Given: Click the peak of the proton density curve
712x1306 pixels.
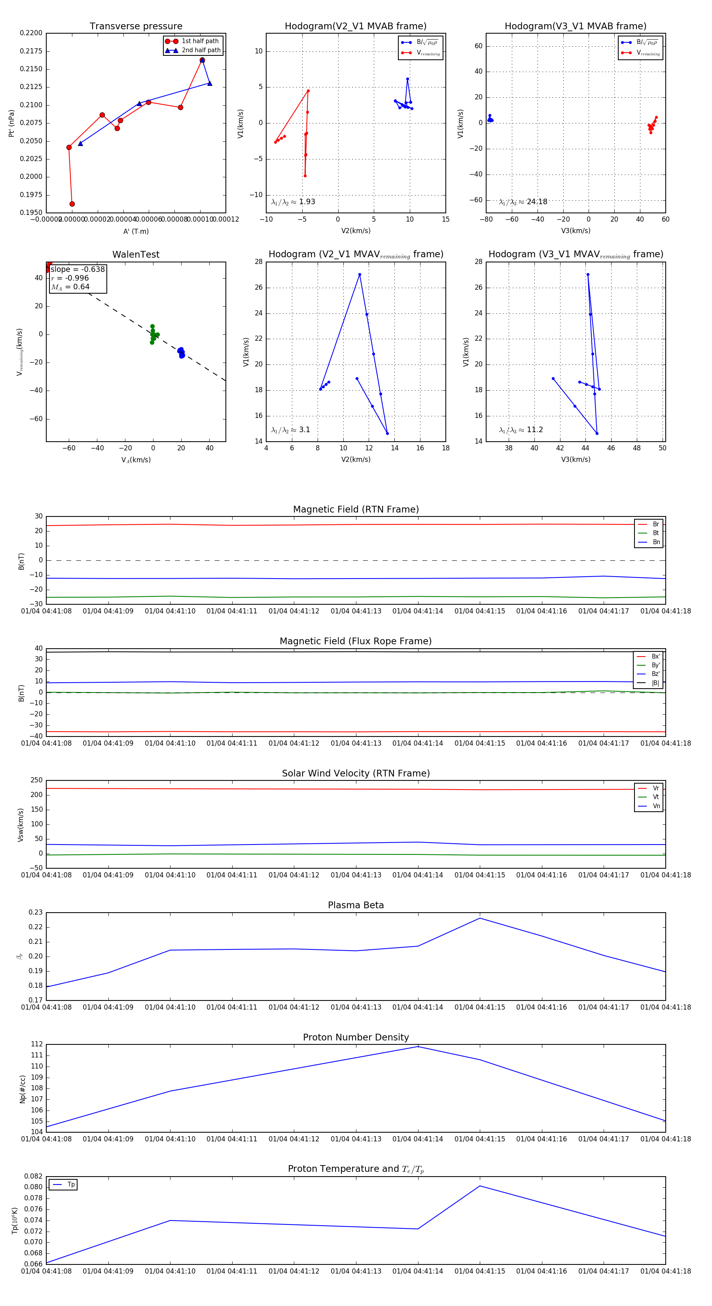Looking at the screenshot, I should 418,1046.
